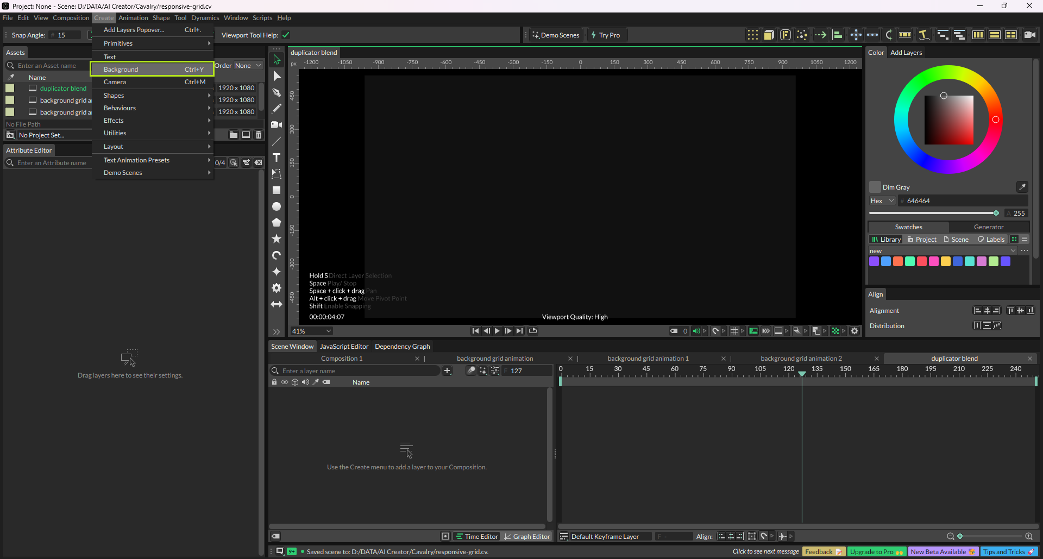1043x559 pixels.
Task: Toggle the layer visibility eye column icon
Action: coord(284,382)
